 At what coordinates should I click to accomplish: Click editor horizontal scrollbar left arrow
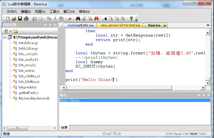click(x=64, y=88)
